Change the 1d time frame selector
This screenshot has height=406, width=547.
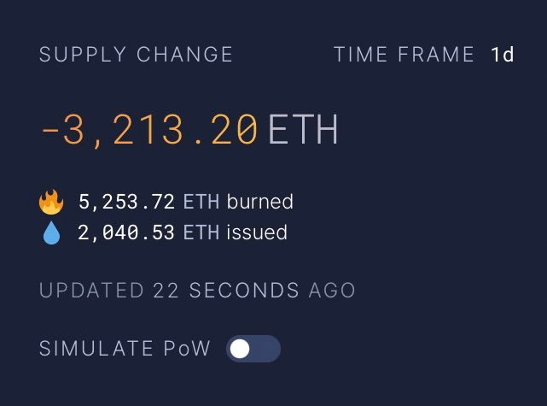(503, 55)
